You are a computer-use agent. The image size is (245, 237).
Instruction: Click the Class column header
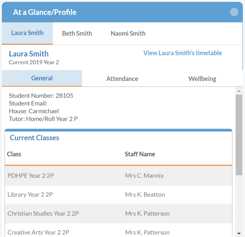tap(14, 154)
